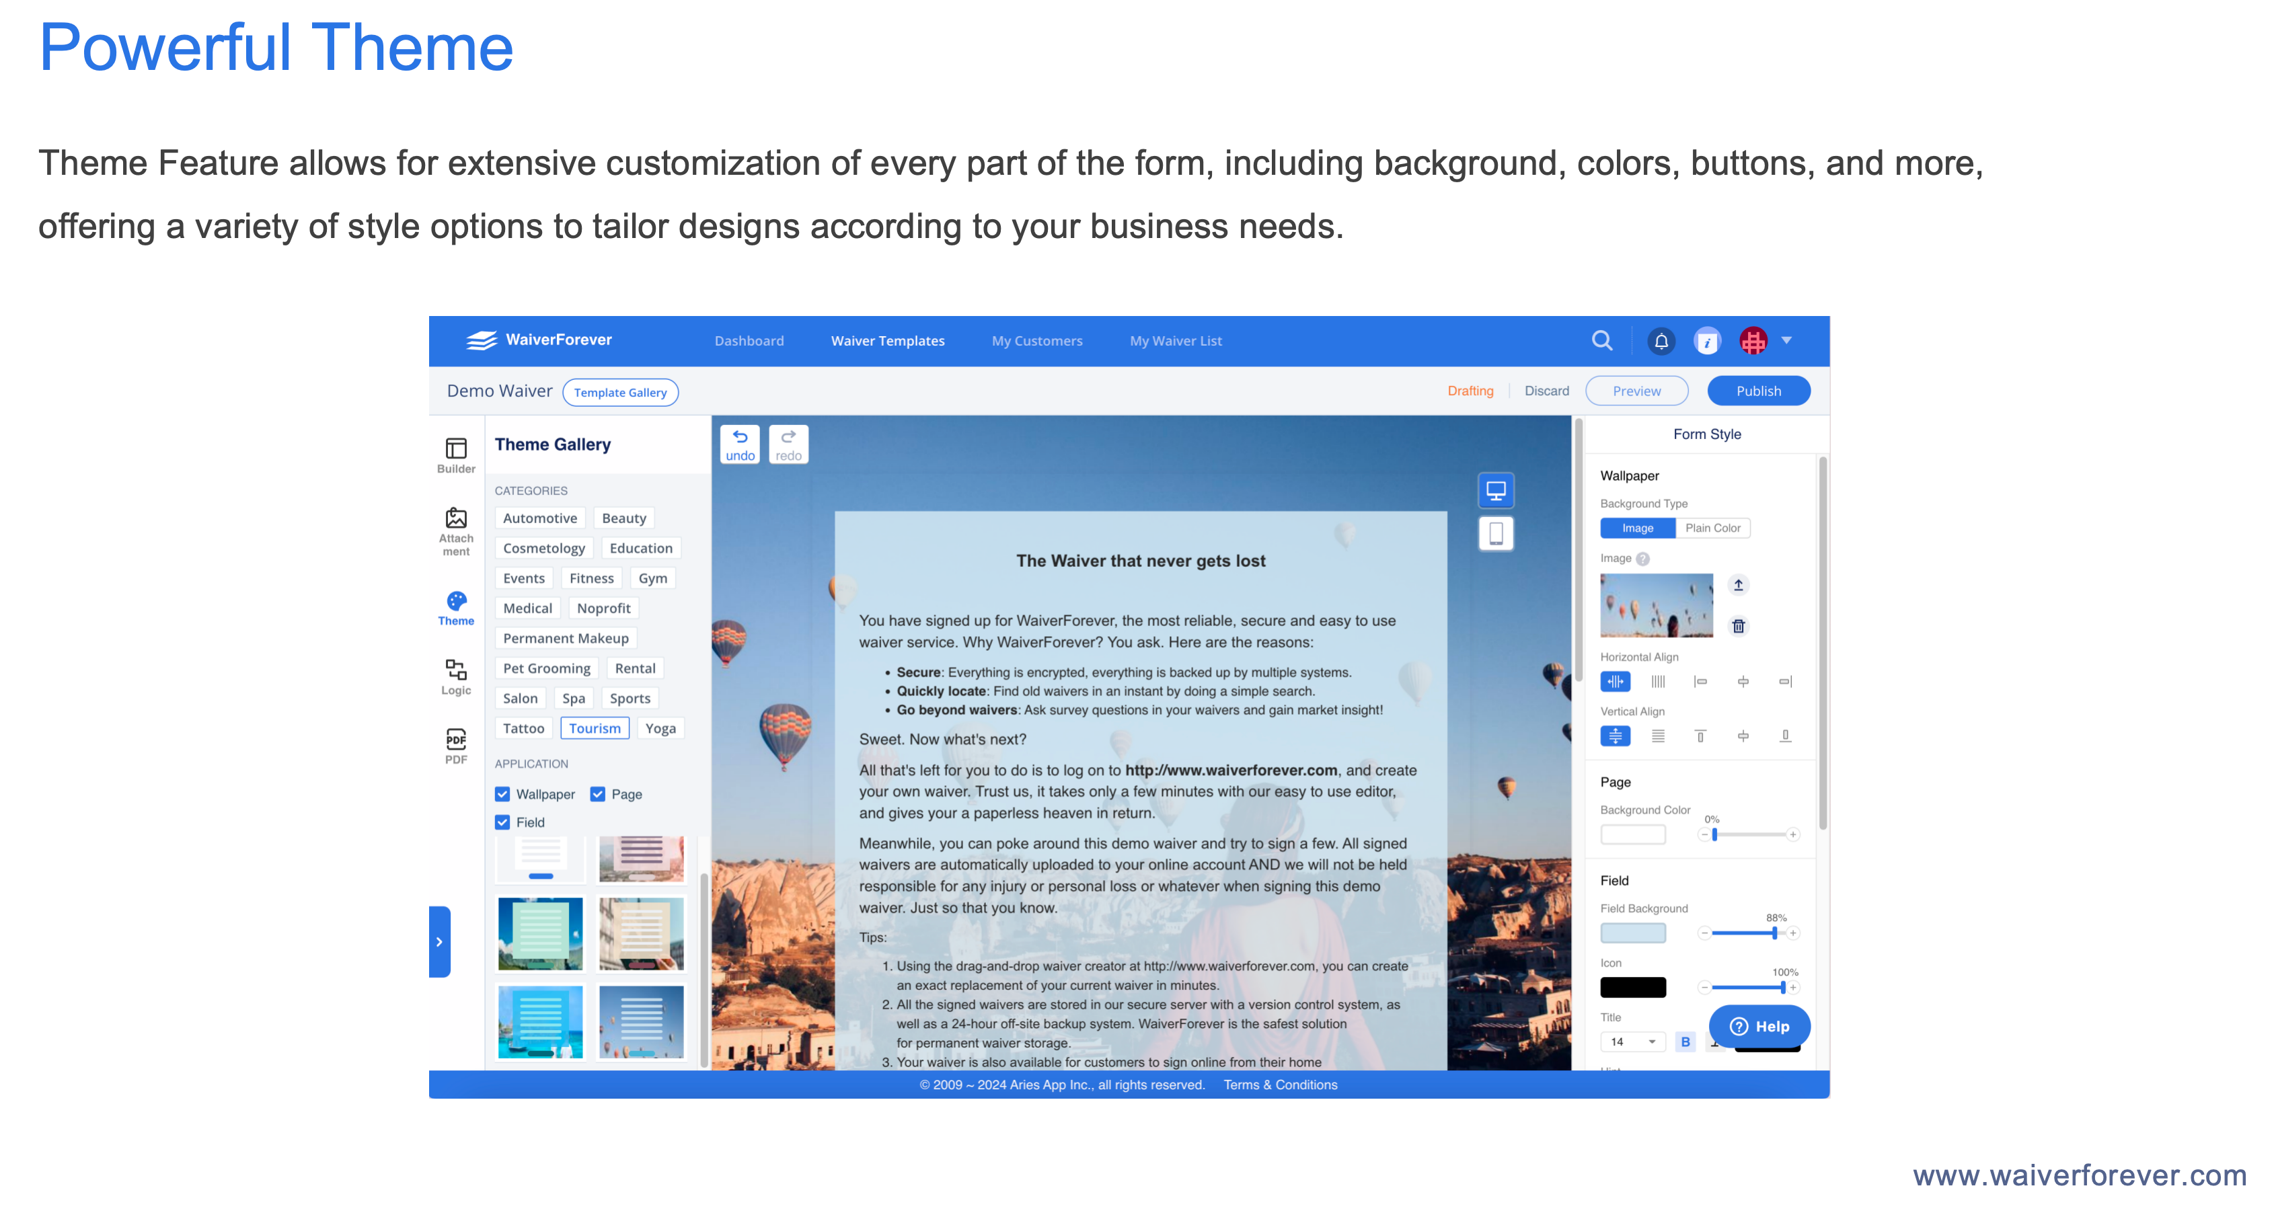Uncheck the Wallpaper application checkbox
2276x1217 pixels.
click(x=502, y=794)
